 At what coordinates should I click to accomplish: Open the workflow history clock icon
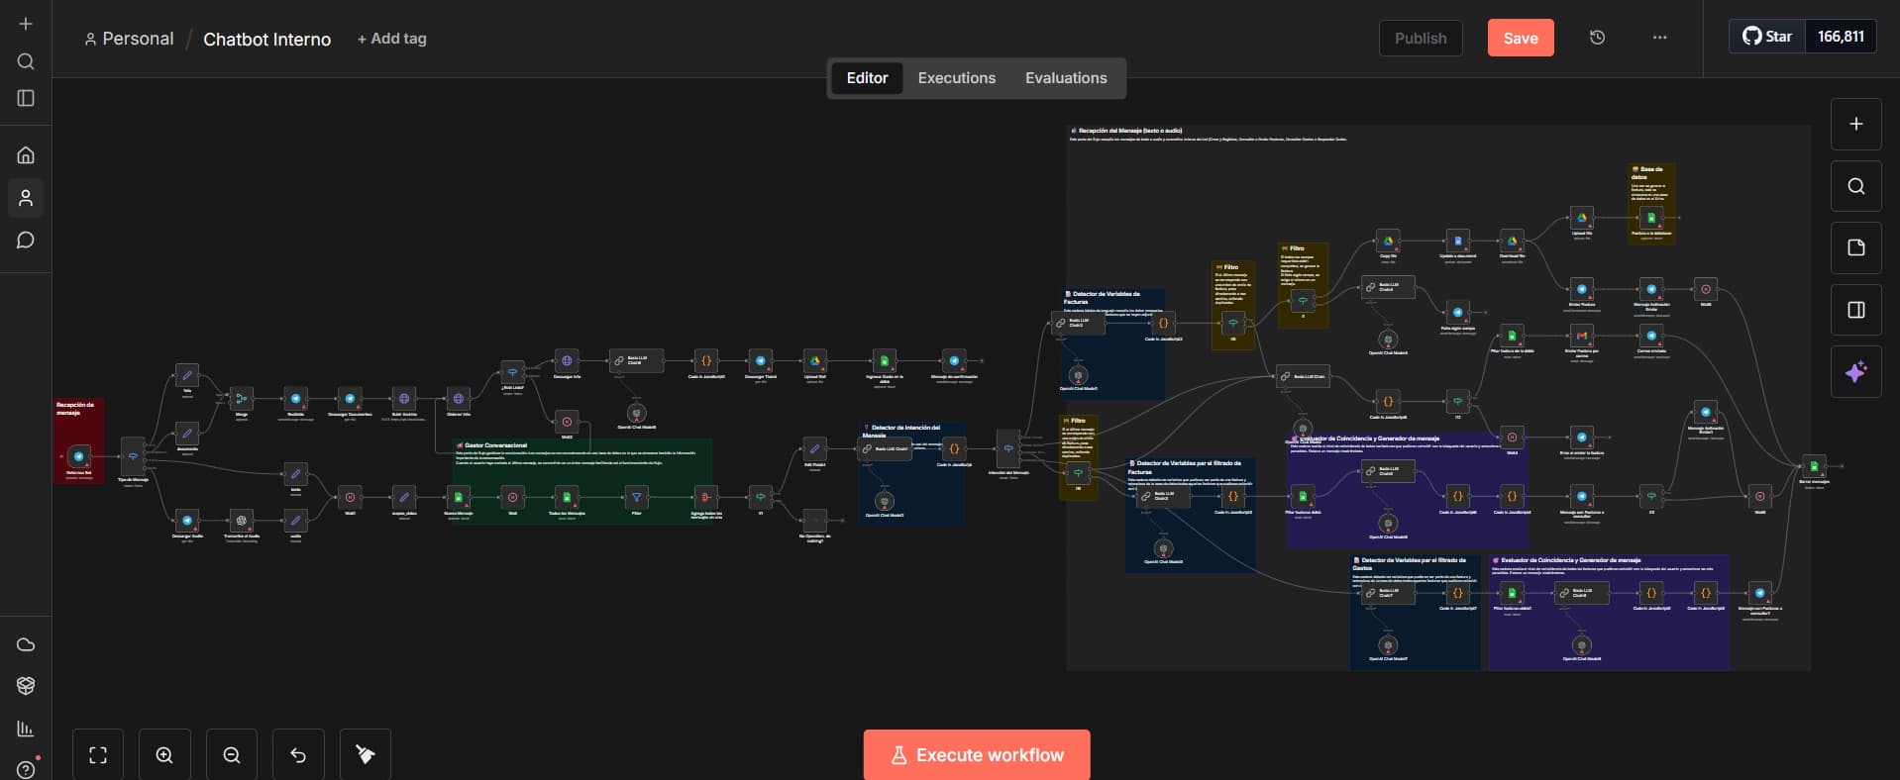pos(1597,38)
